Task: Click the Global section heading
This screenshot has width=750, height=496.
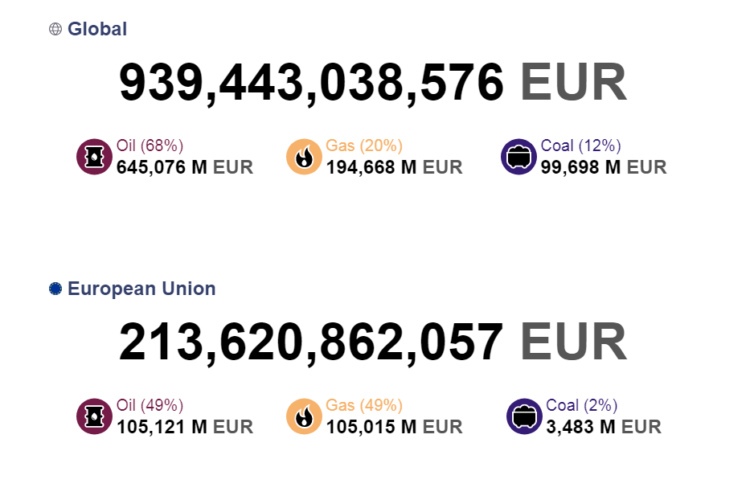Action: point(97,29)
